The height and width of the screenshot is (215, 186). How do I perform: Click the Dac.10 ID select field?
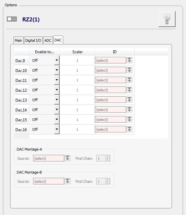(x=110, y=70)
